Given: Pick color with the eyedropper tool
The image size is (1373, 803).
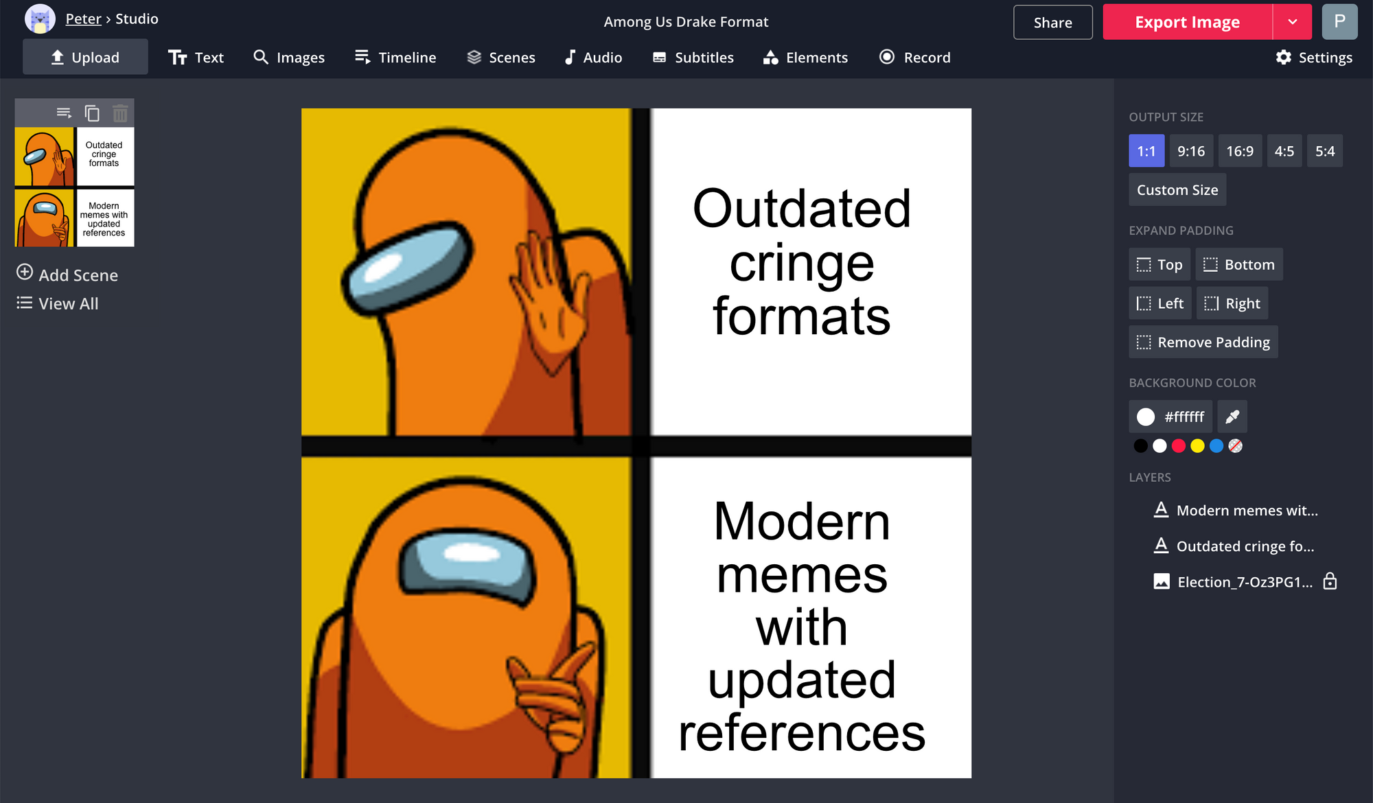Looking at the screenshot, I should point(1232,417).
